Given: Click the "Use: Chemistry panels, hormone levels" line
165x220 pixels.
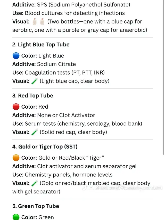Looking at the screenshot, I should (x=62, y=175).
